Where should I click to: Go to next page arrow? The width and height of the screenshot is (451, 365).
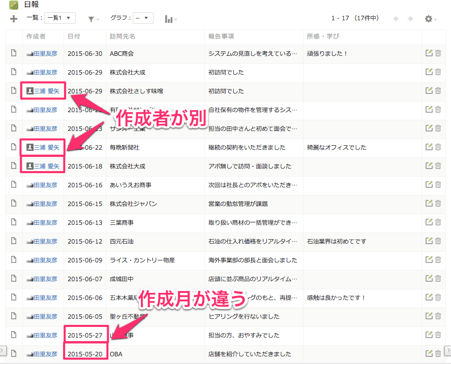click(410, 19)
